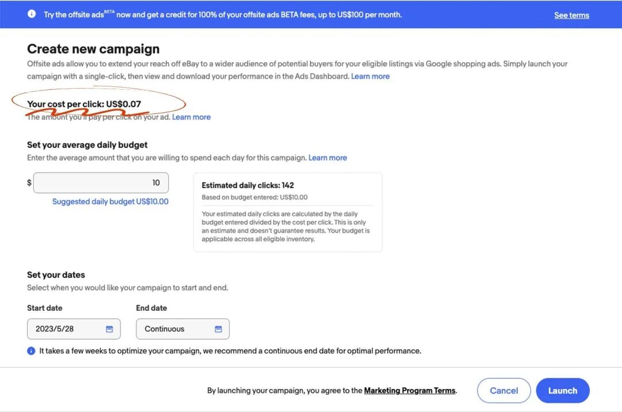This screenshot has height=412, width=622.
Task: Select 'Based on budget entered: US$10.00' text
Action: tap(255, 197)
